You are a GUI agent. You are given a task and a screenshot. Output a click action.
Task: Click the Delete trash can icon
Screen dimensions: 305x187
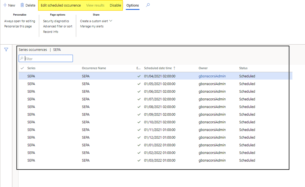(22, 5)
